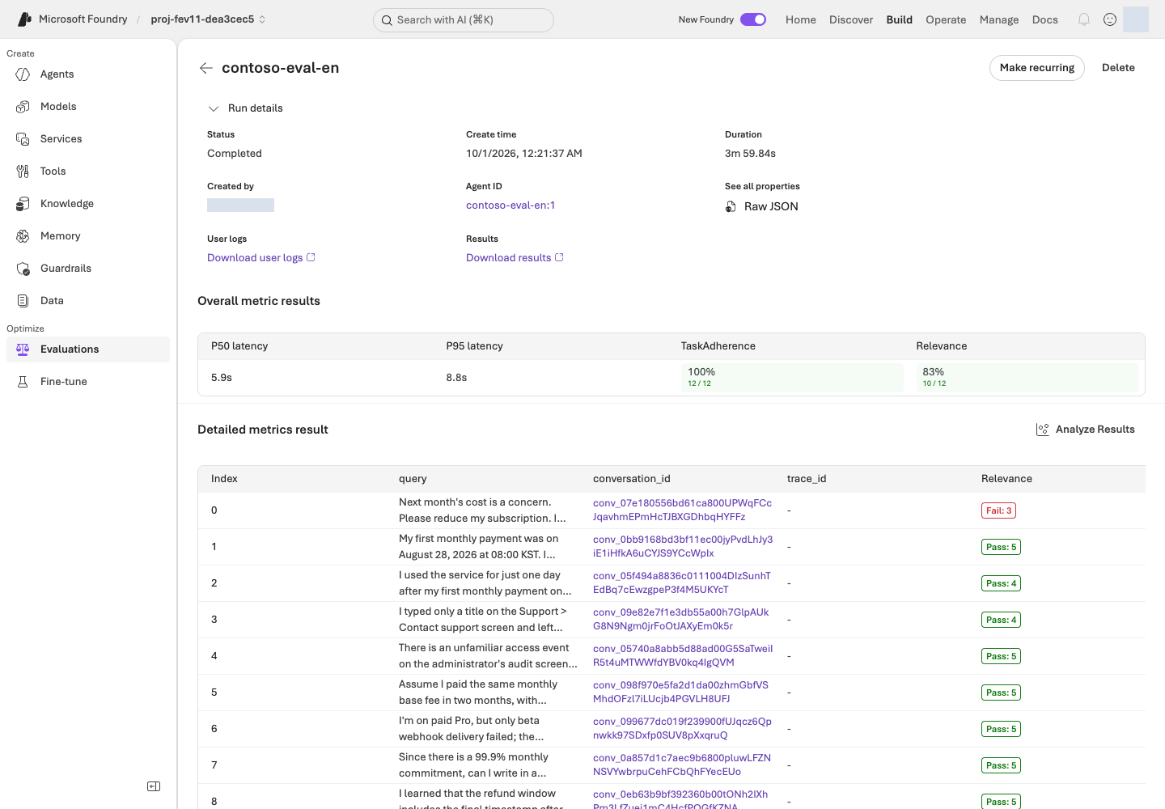
Task: Click the query column header
Action: pyautogui.click(x=413, y=479)
